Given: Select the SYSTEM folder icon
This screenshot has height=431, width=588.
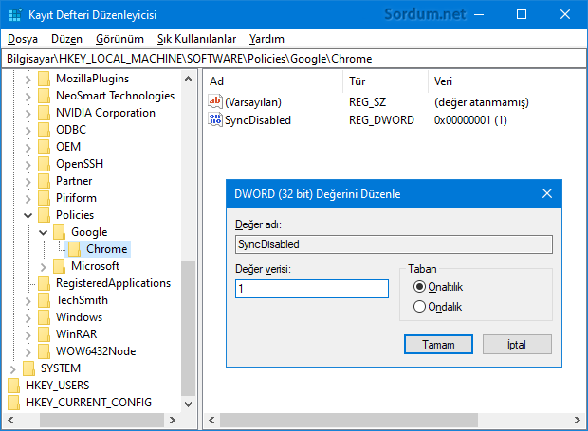Looking at the screenshot, I should point(28,368).
